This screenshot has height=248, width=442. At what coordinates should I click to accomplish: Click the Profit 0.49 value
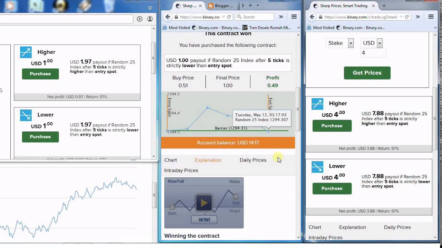pos(272,85)
